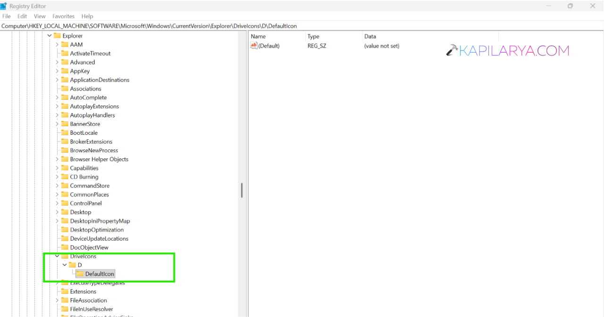Select the (value not set) data cell
The image size is (604, 317).
(x=382, y=46)
